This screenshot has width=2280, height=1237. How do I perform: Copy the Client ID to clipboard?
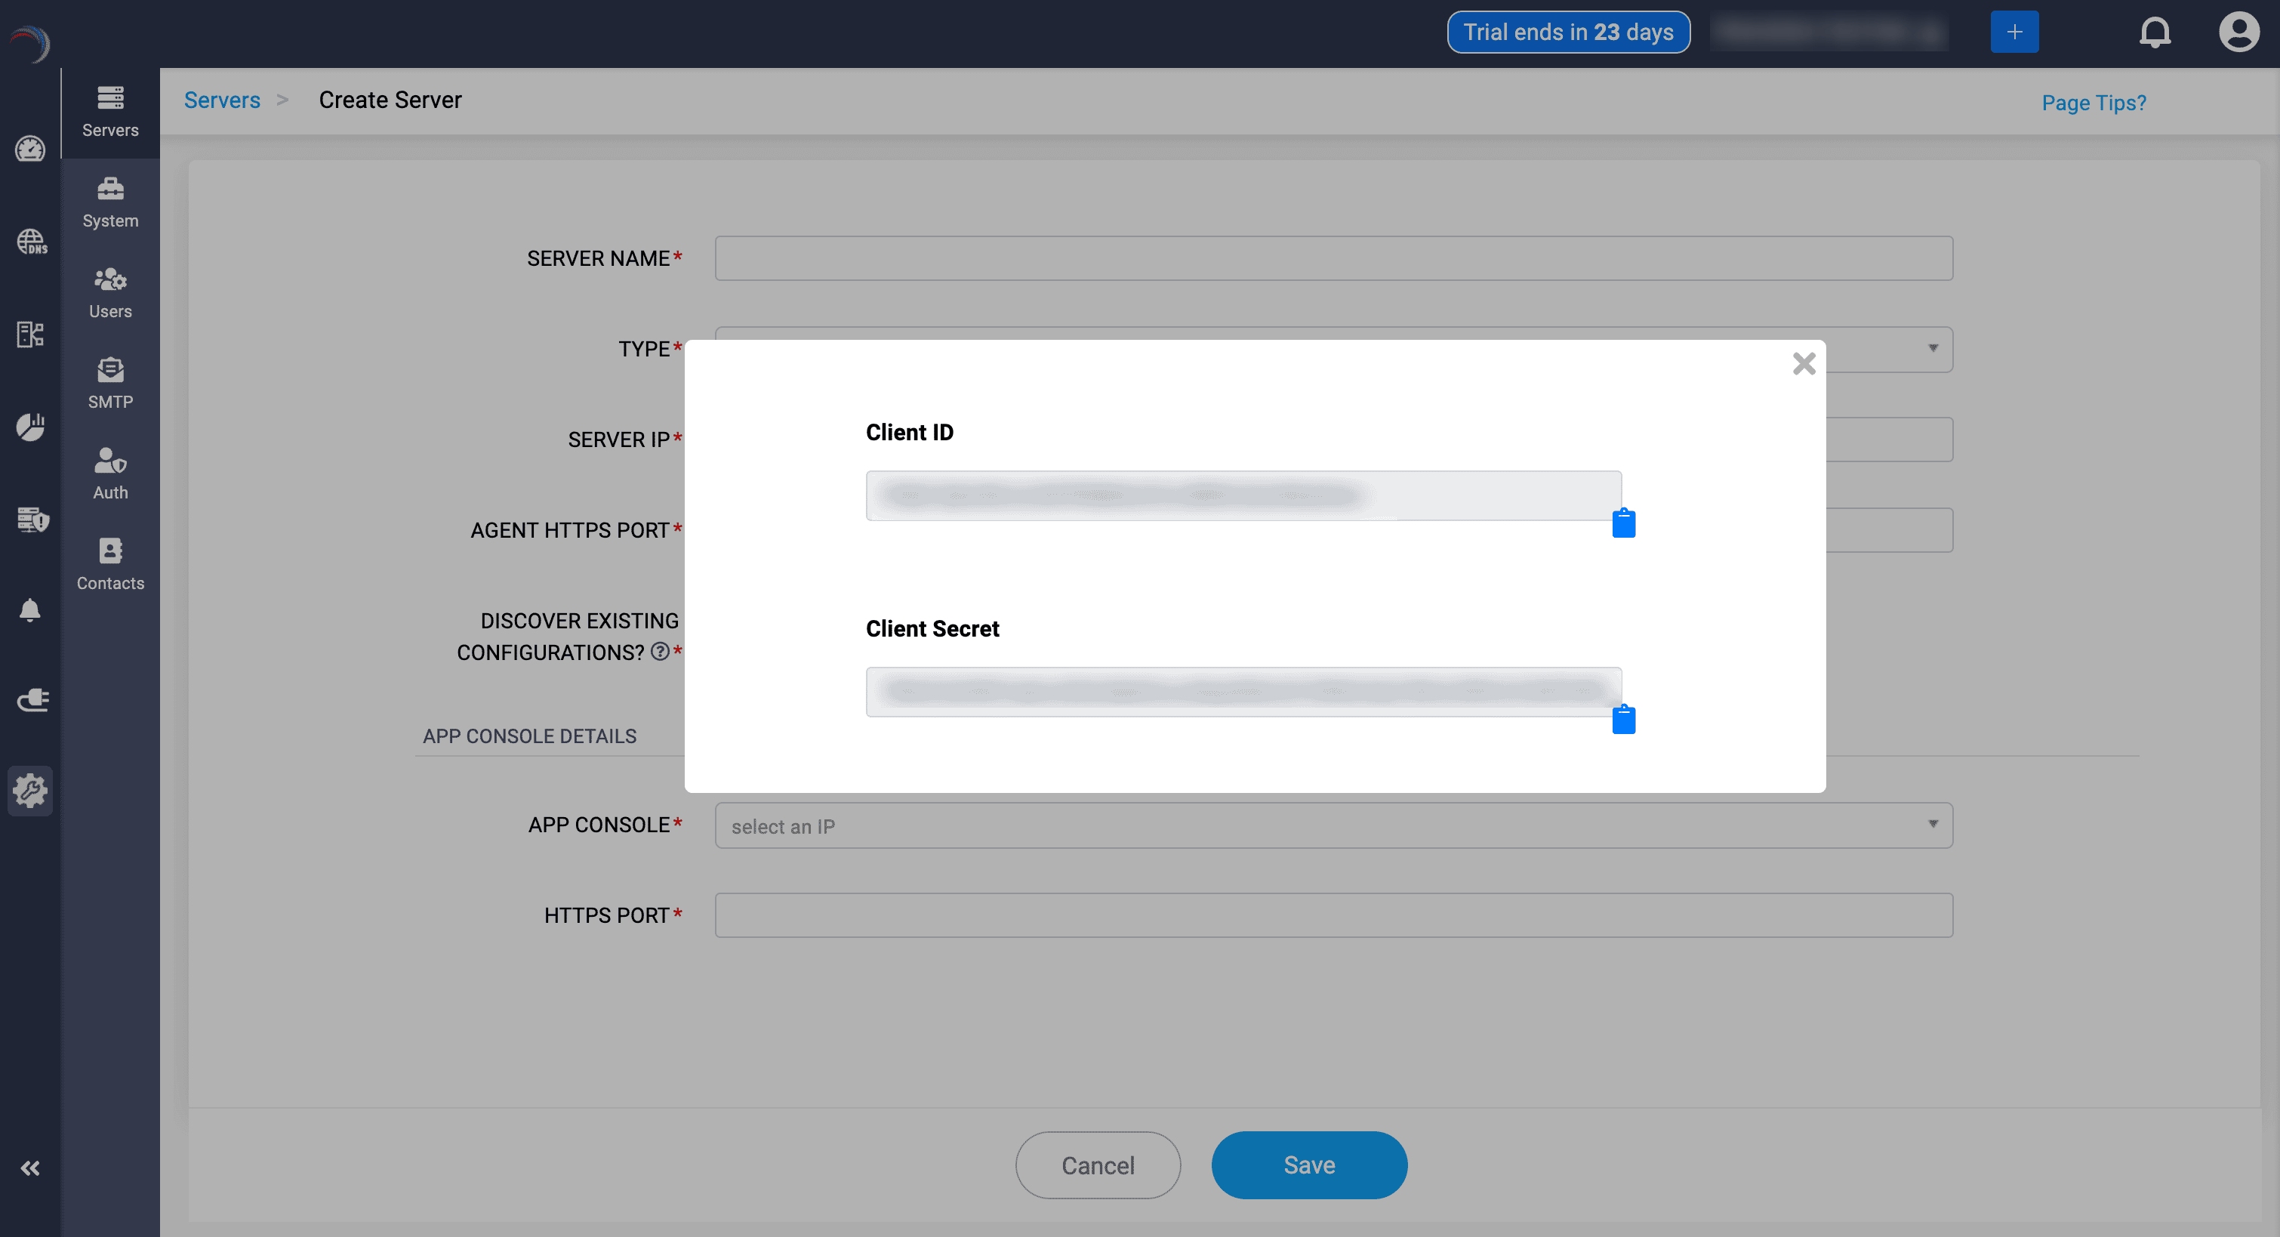click(1623, 523)
